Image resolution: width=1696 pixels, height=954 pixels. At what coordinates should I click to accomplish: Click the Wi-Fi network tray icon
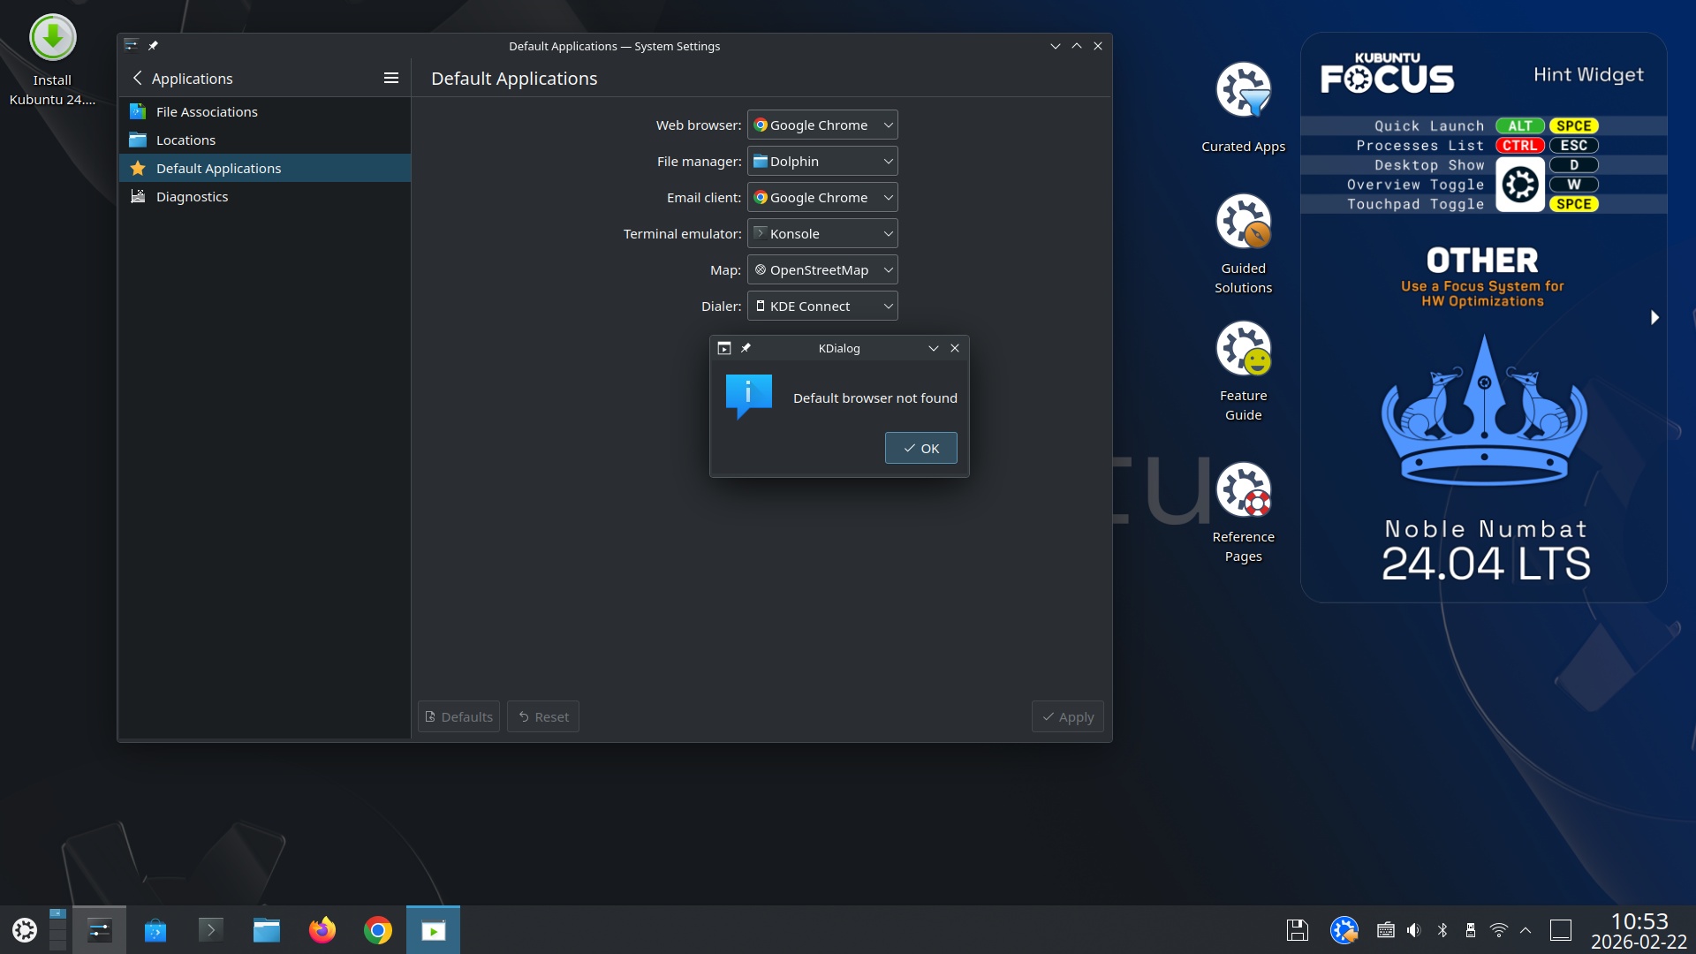click(x=1498, y=930)
